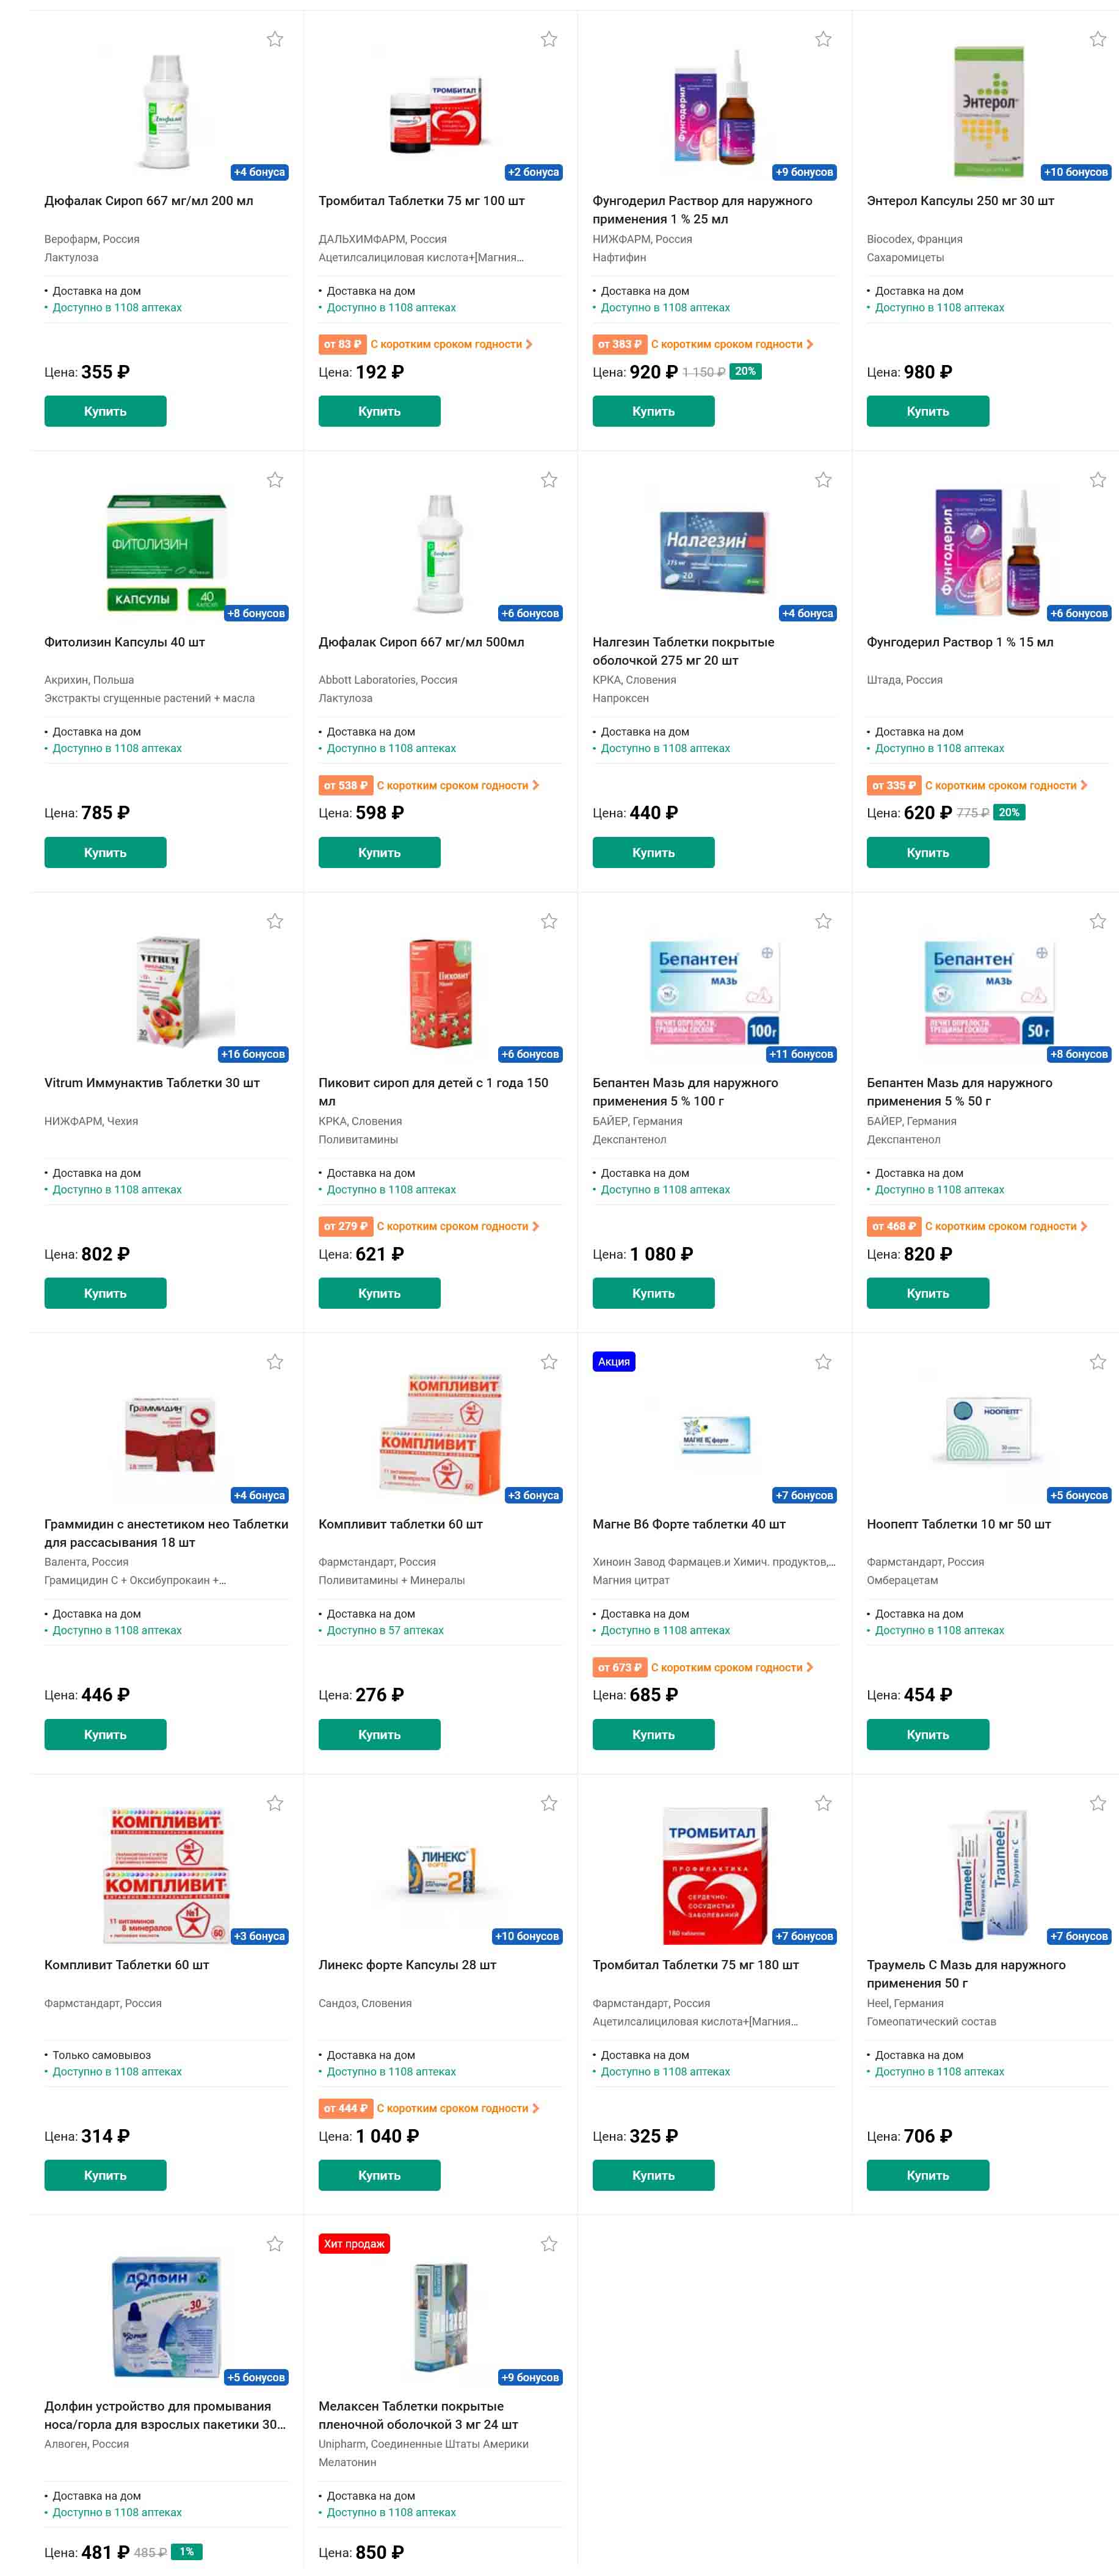Image resolution: width=1119 pixels, height=2576 pixels.
Task: Open short expiry option under Пиковит сироп
Action: (429, 1226)
